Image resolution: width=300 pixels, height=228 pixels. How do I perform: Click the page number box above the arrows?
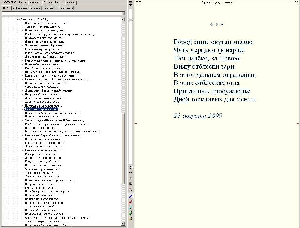point(131,168)
